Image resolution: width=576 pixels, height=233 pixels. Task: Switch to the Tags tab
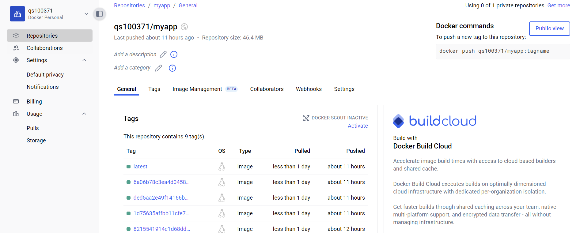[x=154, y=89]
